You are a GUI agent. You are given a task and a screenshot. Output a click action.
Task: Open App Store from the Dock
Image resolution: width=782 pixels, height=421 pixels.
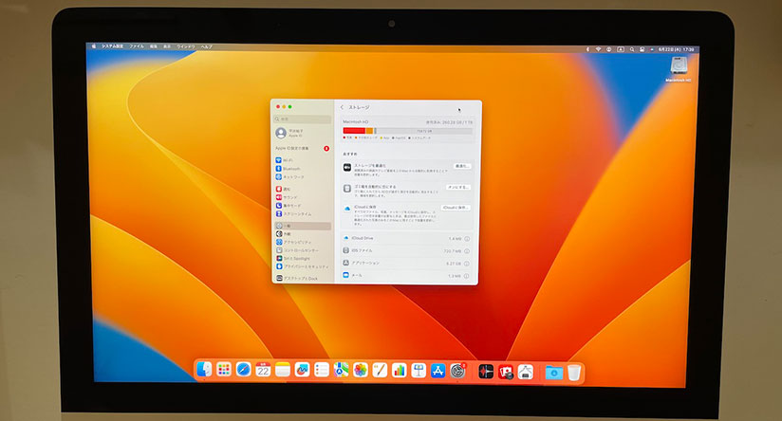(438, 370)
